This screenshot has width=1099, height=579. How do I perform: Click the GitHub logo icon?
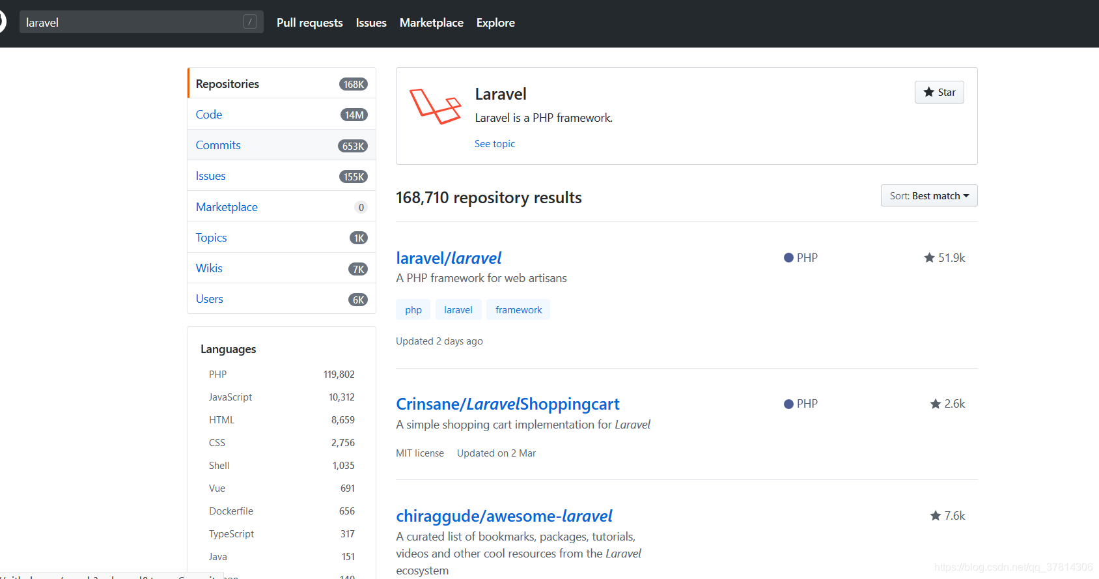(x=2, y=21)
